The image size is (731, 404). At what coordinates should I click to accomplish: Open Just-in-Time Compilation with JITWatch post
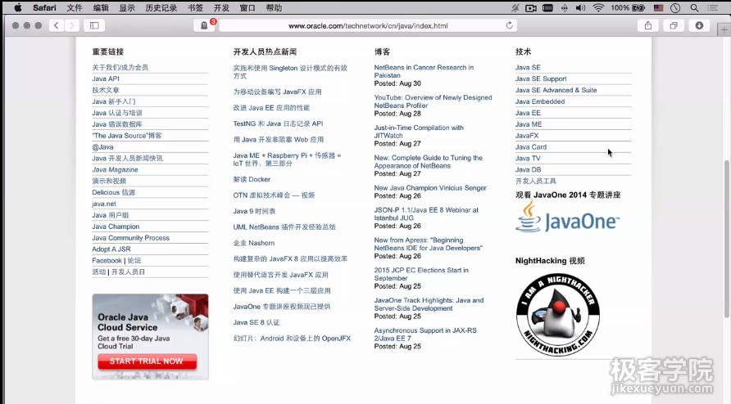pos(419,131)
